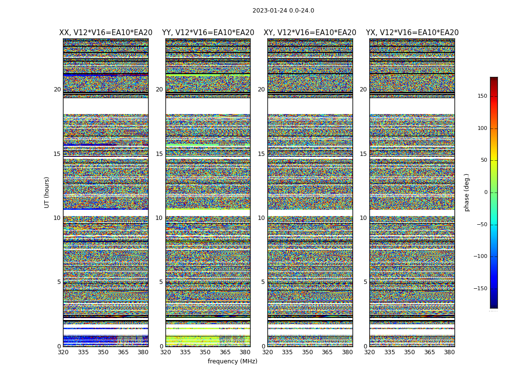Click the 100 tick on the colorbar
Image resolution: width=505 pixels, height=385 pixels.
coord(482,128)
